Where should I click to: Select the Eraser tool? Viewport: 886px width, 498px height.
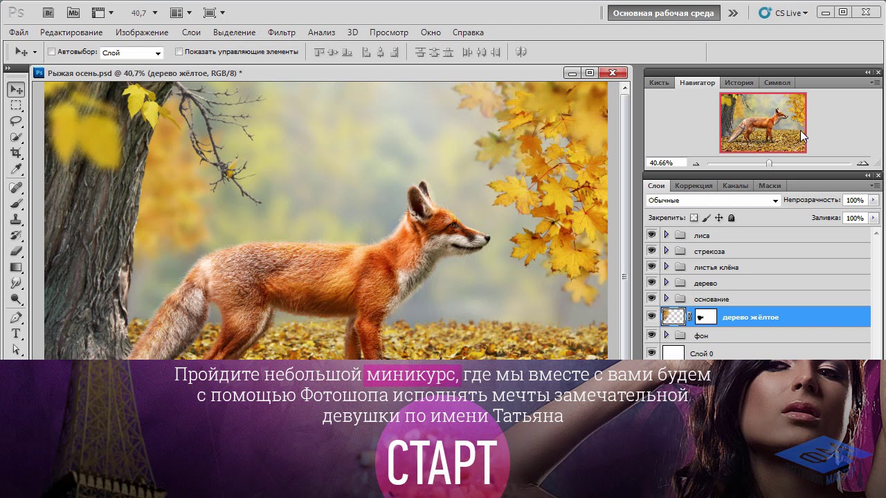[16, 251]
